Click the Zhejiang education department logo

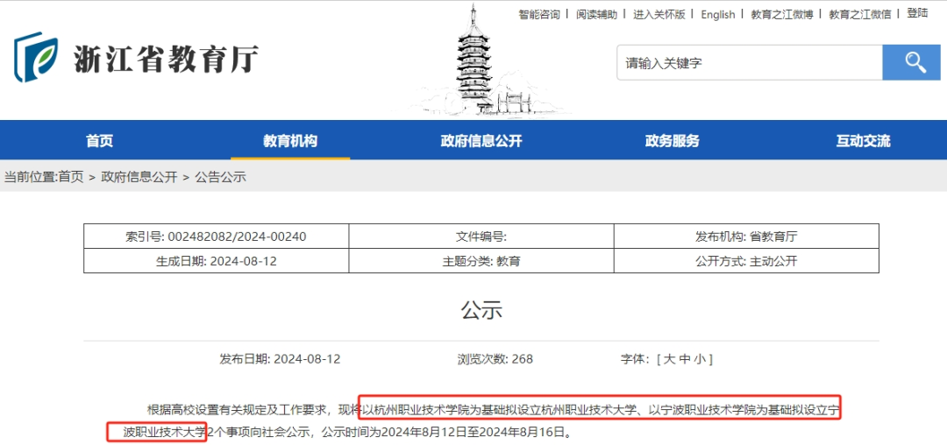pyautogui.click(x=36, y=57)
